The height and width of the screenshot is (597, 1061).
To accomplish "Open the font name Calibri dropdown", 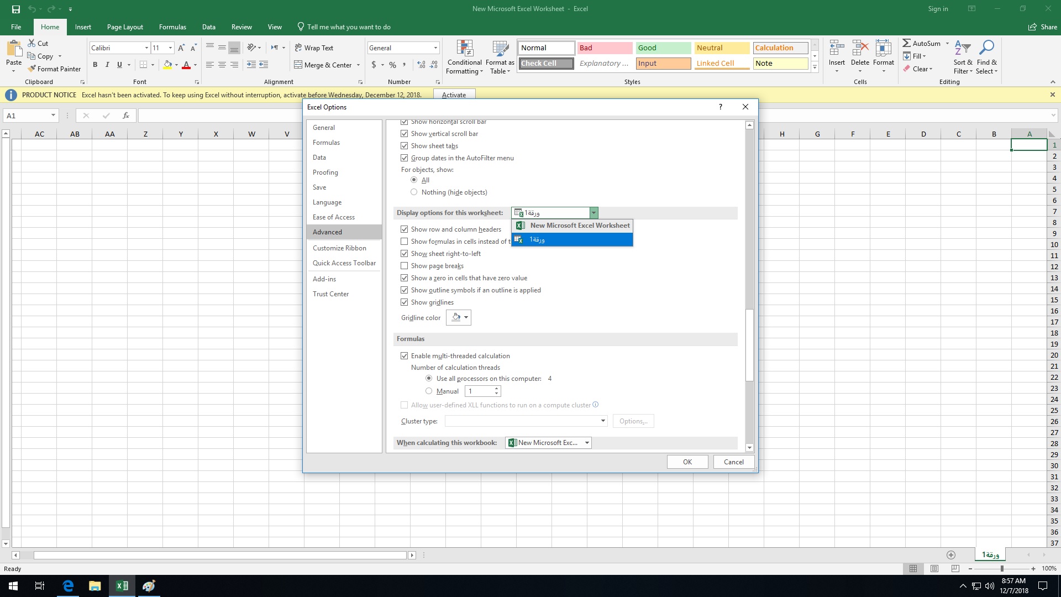I will tap(146, 48).
